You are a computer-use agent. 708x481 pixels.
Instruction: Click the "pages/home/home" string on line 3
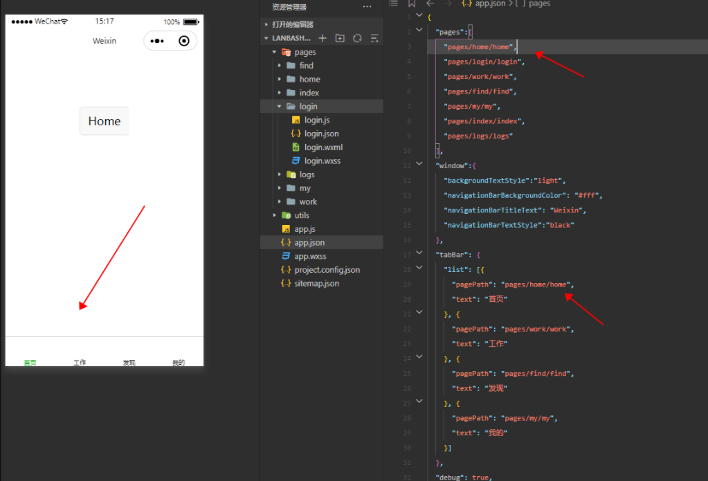coord(478,46)
